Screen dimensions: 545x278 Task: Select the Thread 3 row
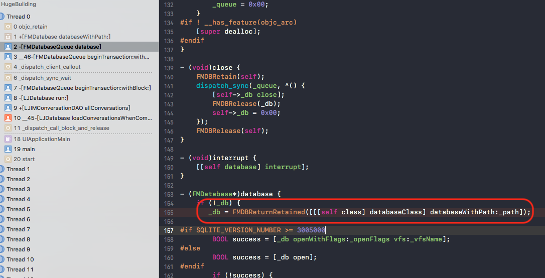click(x=79, y=189)
